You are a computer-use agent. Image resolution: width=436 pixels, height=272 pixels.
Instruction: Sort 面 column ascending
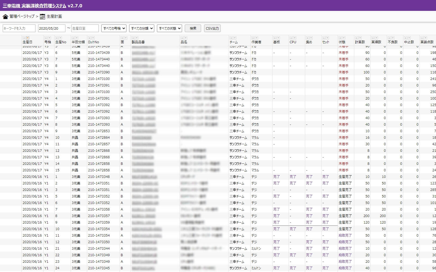point(122,38)
